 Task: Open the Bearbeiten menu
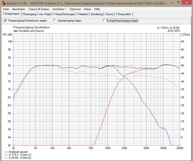click(x=19, y=9)
